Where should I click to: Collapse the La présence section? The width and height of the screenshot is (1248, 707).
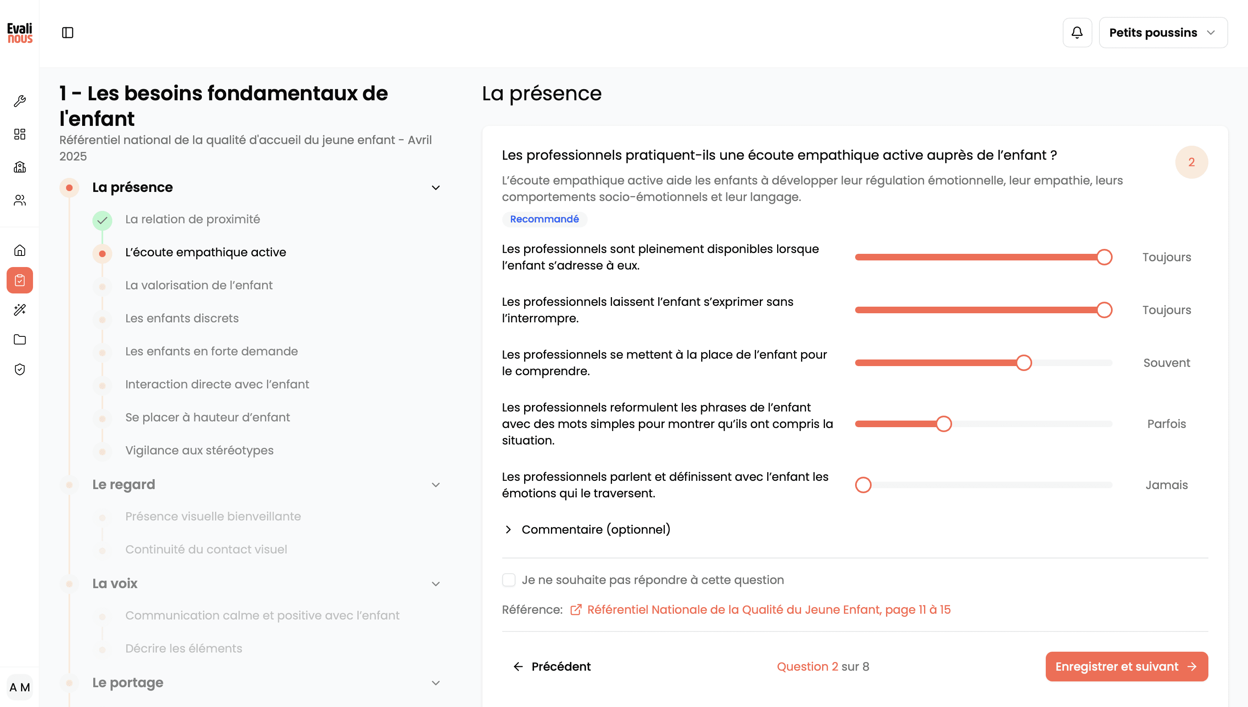click(435, 187)
